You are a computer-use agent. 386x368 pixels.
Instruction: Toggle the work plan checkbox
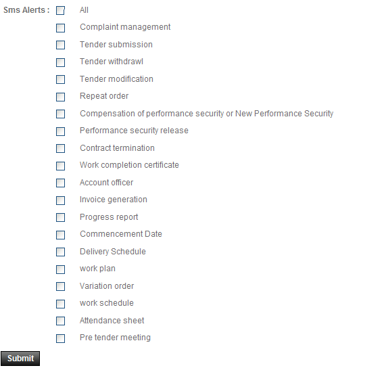(60, 269)
